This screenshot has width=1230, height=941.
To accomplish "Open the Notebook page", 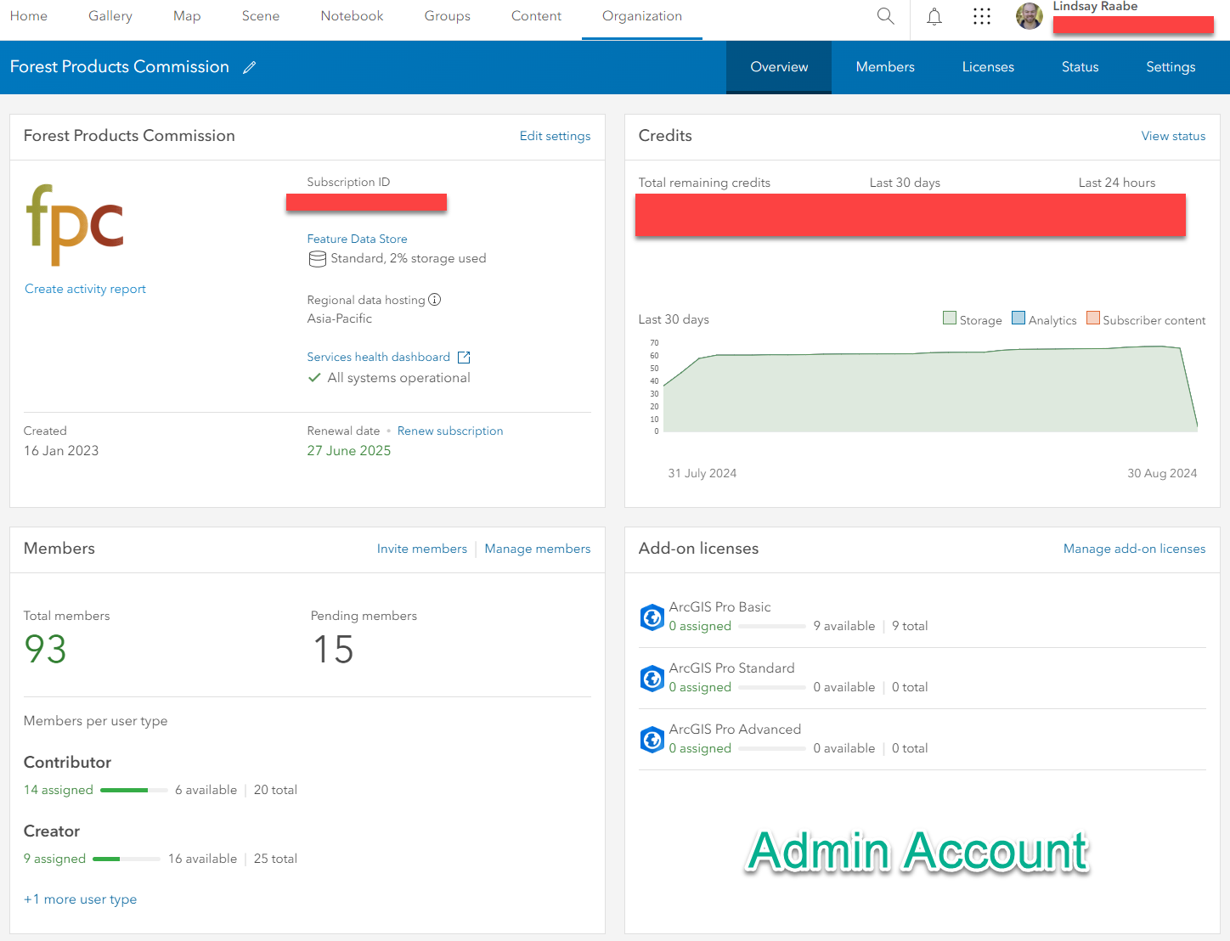I will click(353, 16).
